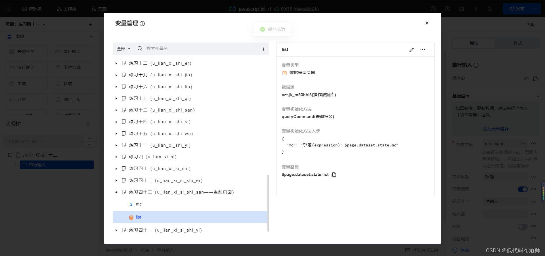Switch to the 属性 tab
The width and height of the screenshot is (545, 256).
[474, 43]
